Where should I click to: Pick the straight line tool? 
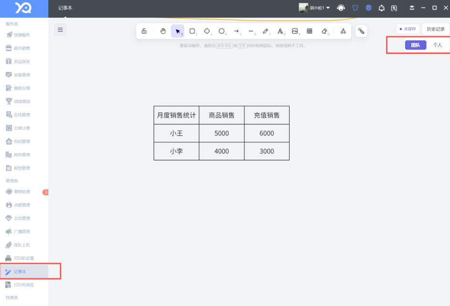tap(251, 31)
